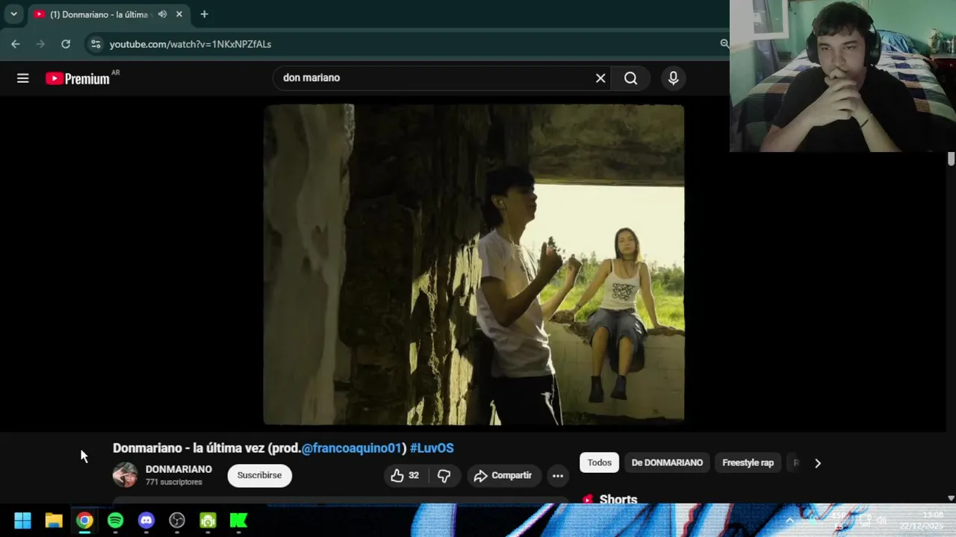Open #LuvOS hashtag link
This screenshot has width=956, height=537.
point(432,448)
